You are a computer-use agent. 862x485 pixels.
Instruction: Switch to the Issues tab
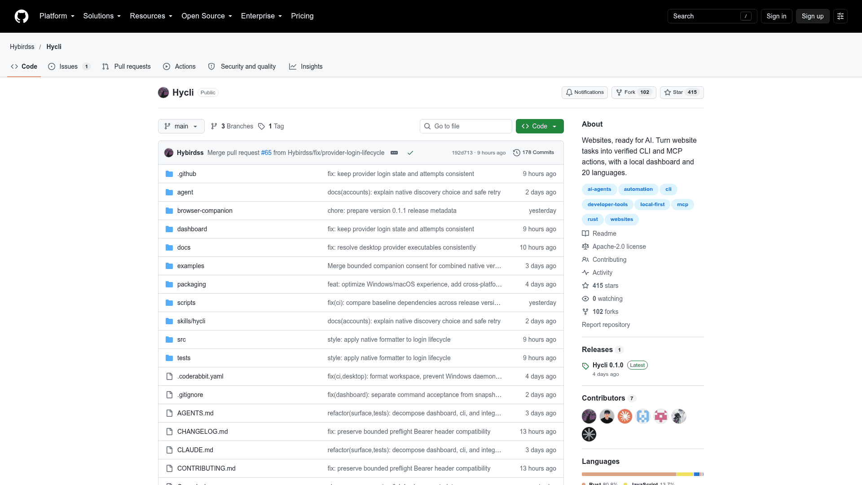70,66
